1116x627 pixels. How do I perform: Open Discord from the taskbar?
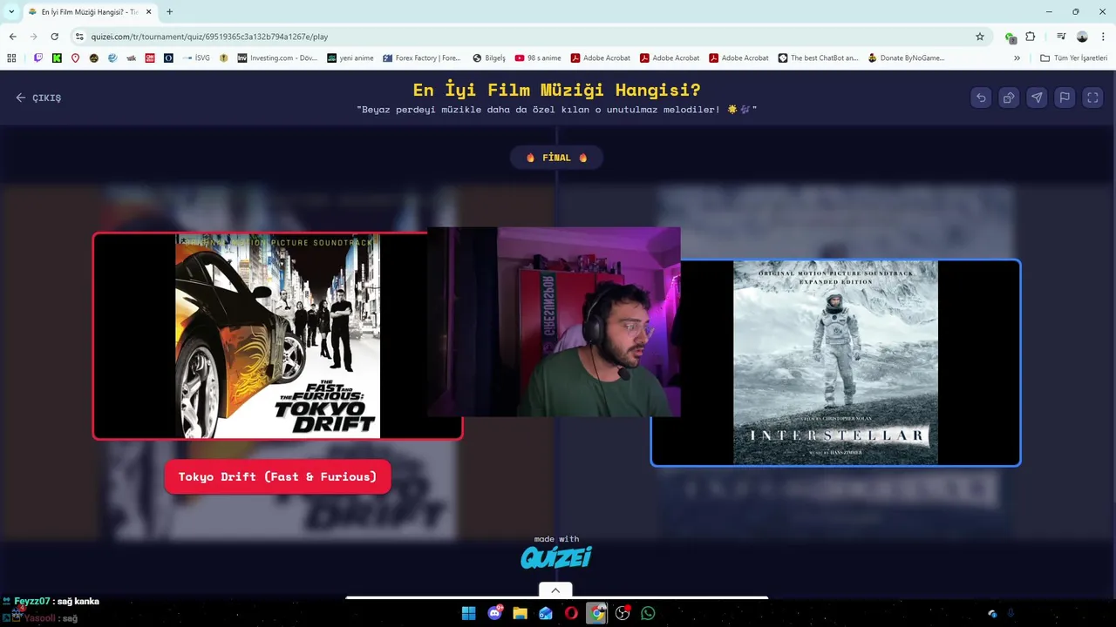(x=495, y=613)
